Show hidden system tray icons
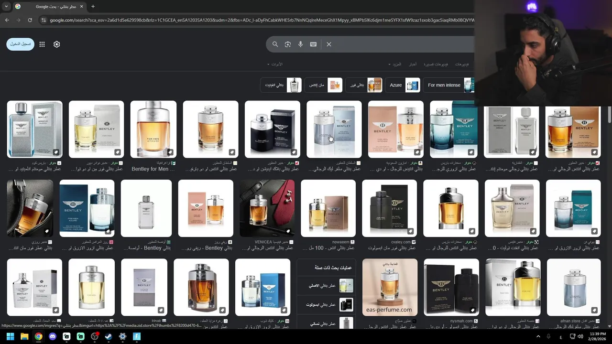This screenshot has height=344, width=612. pyautogui.click(x=538, y=336)
